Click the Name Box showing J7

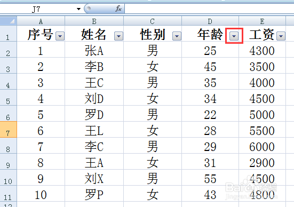[36, 9]
